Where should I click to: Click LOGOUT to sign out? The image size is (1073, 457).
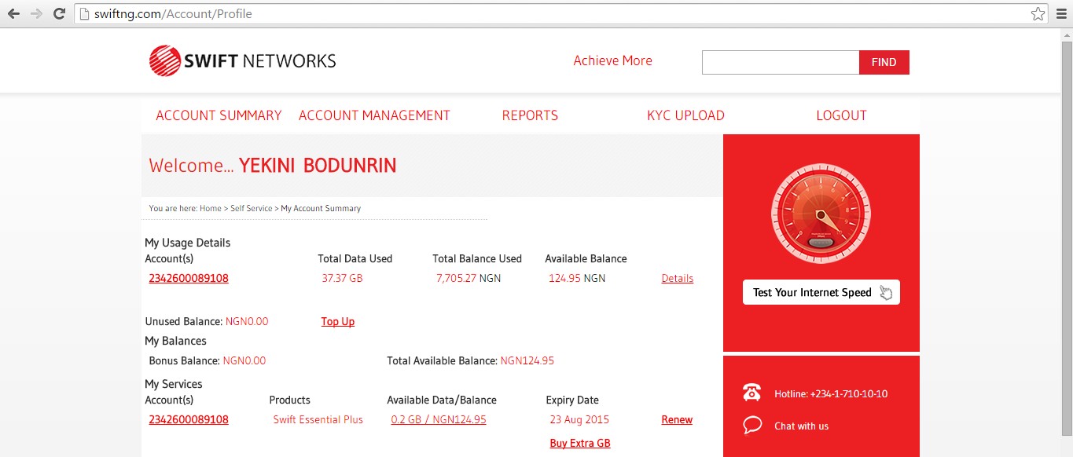pos(841,115)
